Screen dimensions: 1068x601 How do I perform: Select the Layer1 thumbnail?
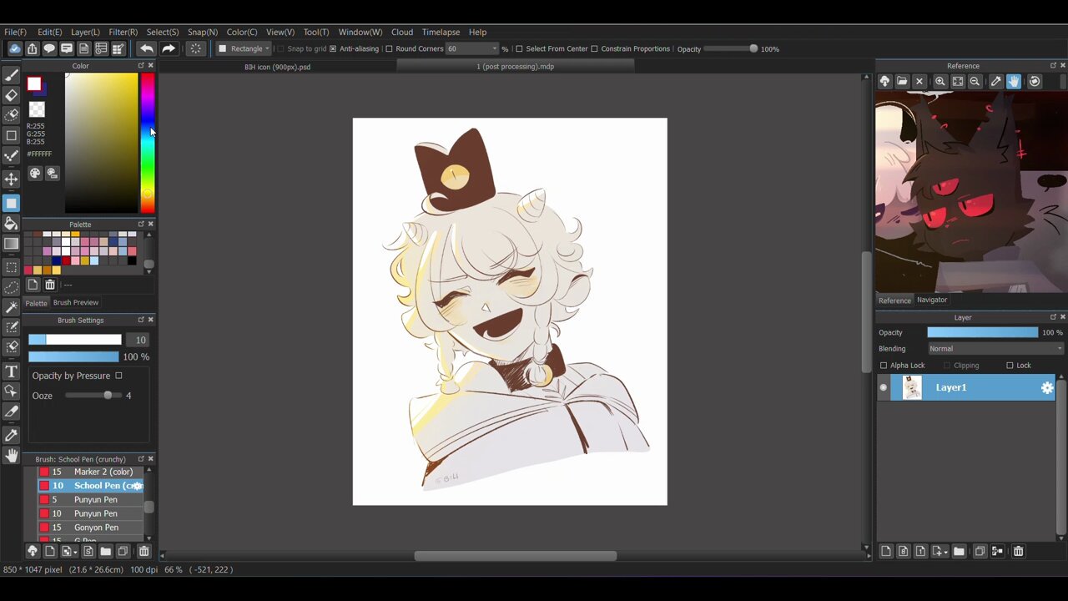click(911, 387)
